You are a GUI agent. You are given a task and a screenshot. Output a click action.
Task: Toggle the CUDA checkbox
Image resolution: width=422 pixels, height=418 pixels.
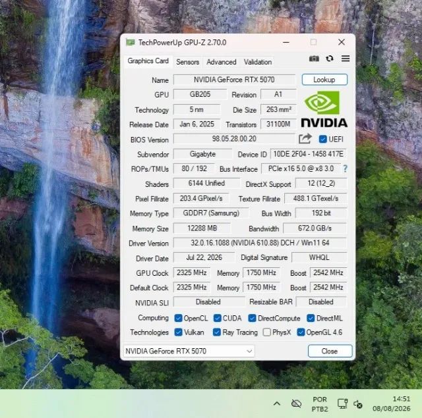pos(217,318)
